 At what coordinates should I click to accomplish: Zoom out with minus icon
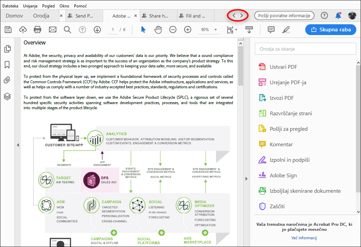click(173, 30)
